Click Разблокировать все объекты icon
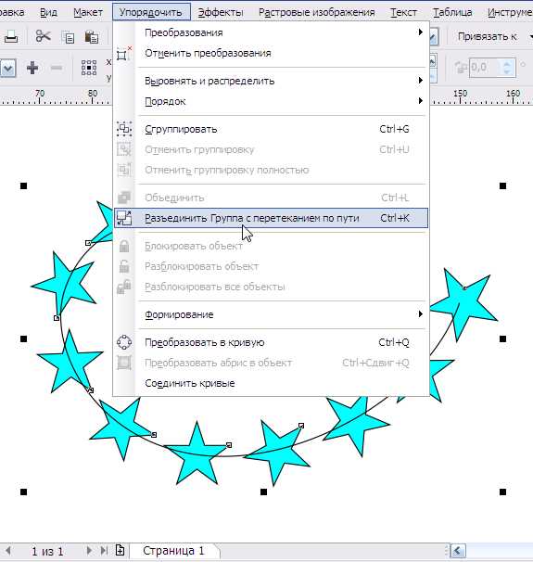Image resolution: width=533 pixels, height=562 pixels. click(124, 287)
